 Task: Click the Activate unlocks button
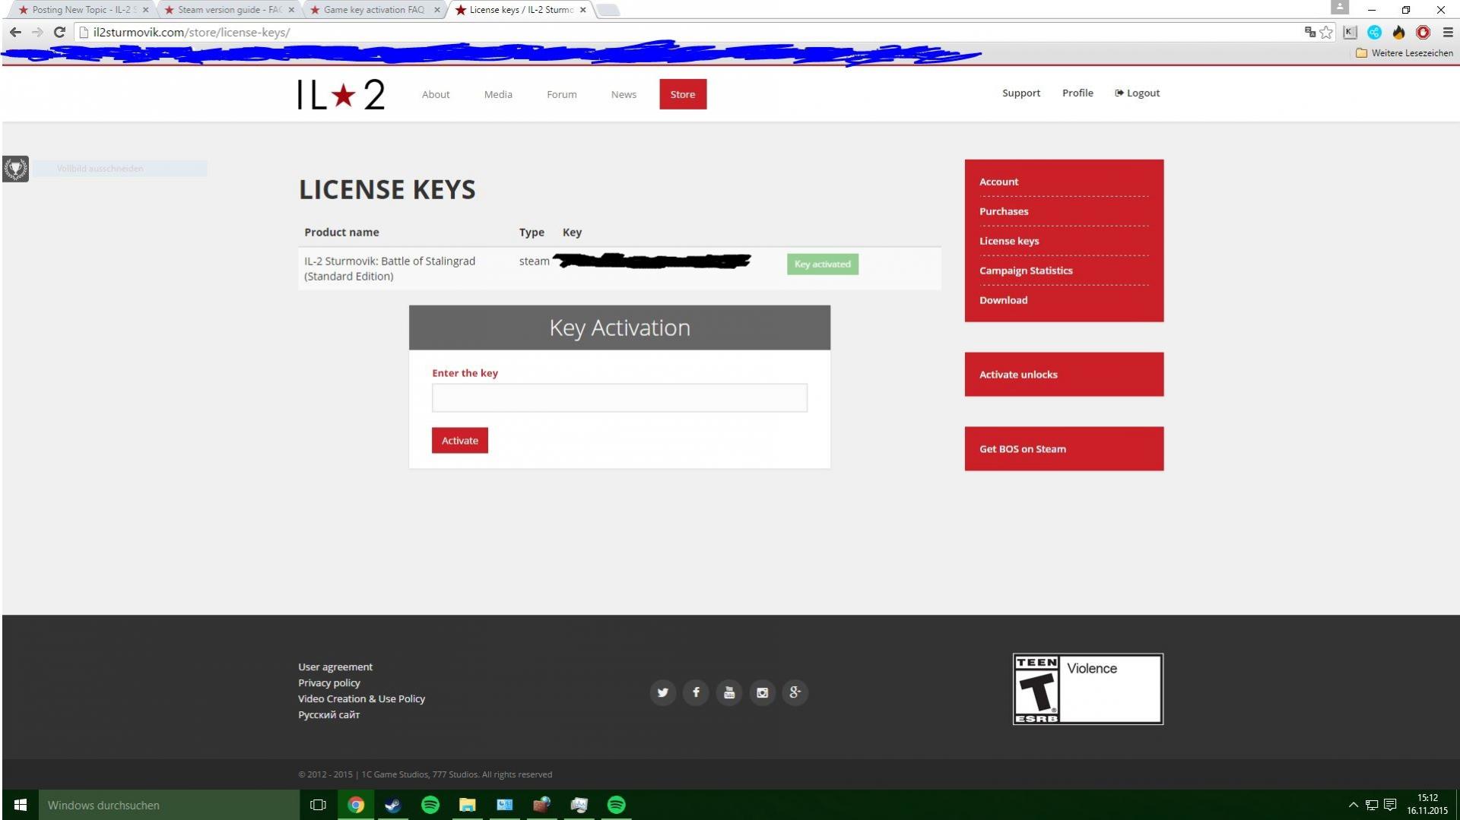[1064, 374]
